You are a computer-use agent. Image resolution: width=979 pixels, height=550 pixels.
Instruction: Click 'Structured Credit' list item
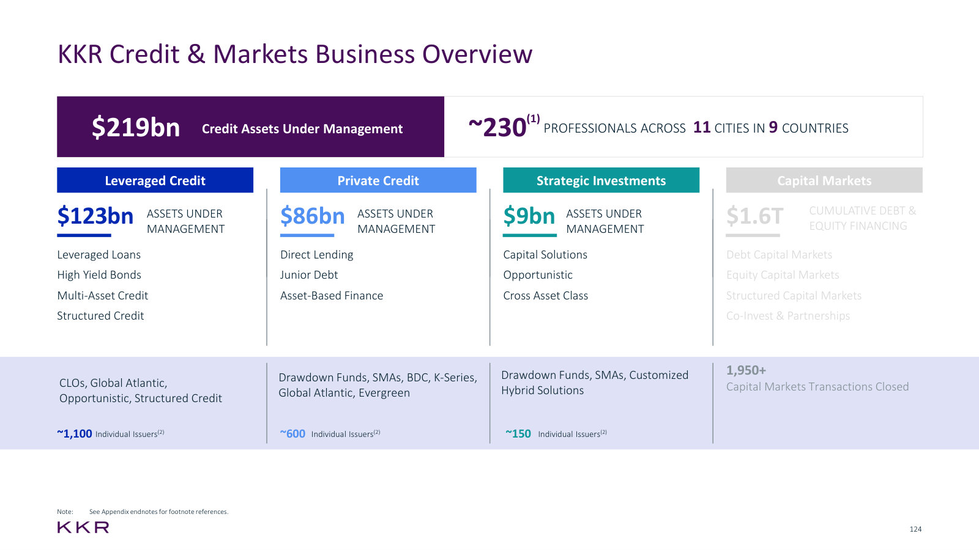[x=100, y=316]
